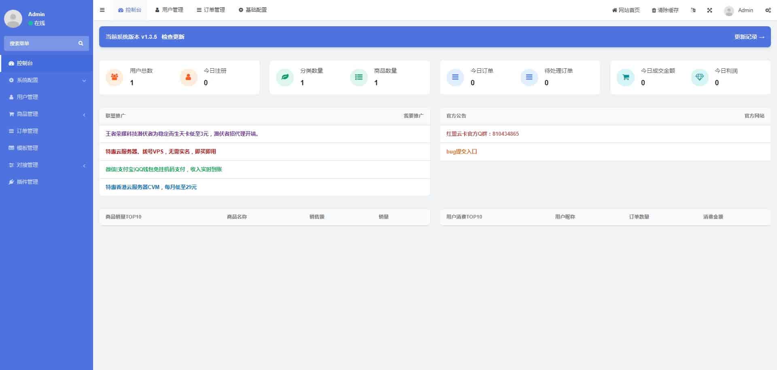
Task: Open 基础配置 top navigation tab
Action: click(x=253, y=10)
